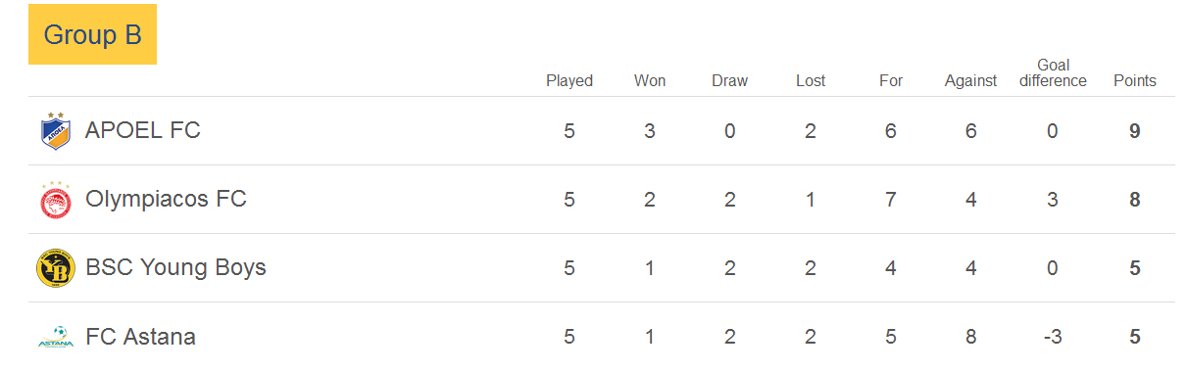This screenshot has height=372, width=1186.
Task: Click Olympiacos FC's points value 8
Action: 1135,200
